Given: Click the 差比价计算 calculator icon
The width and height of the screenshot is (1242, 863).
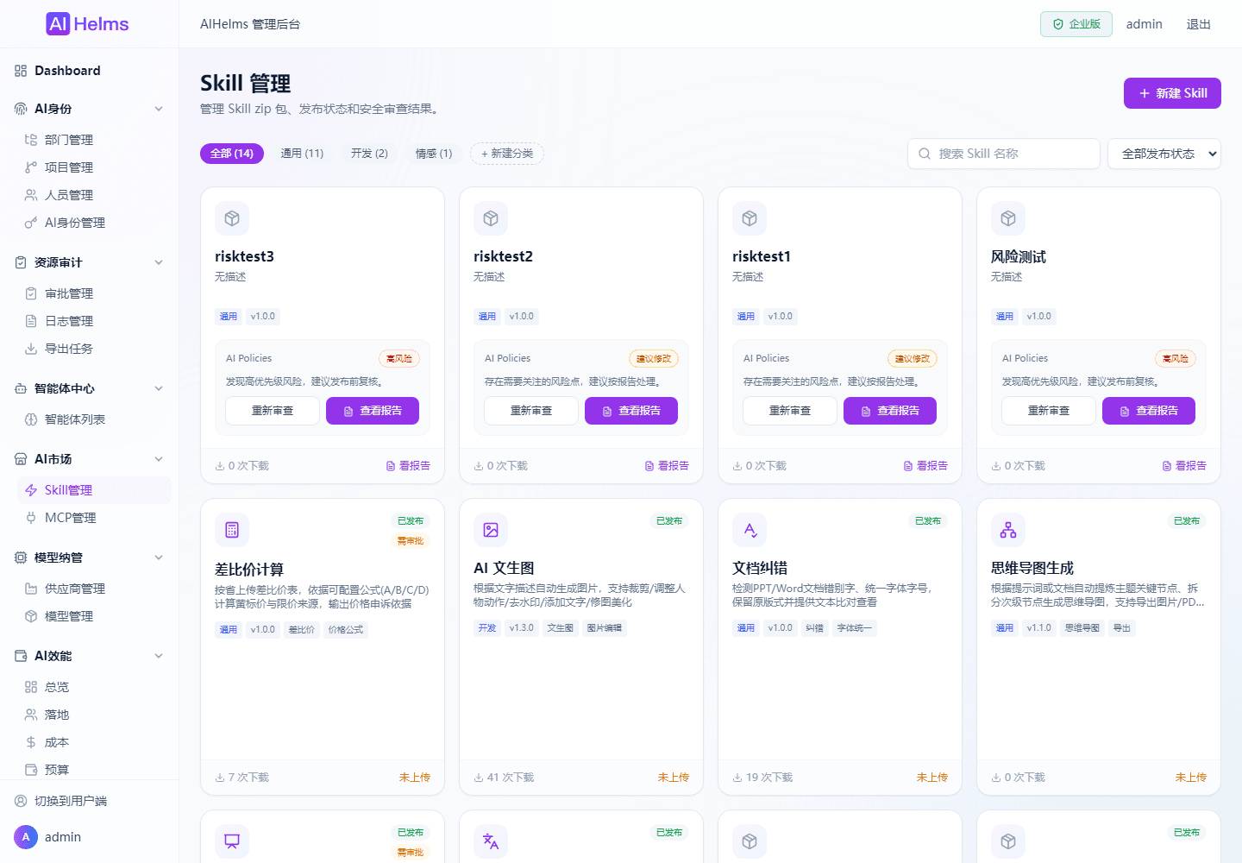Looking at the screenshot, I should [232, 530].
